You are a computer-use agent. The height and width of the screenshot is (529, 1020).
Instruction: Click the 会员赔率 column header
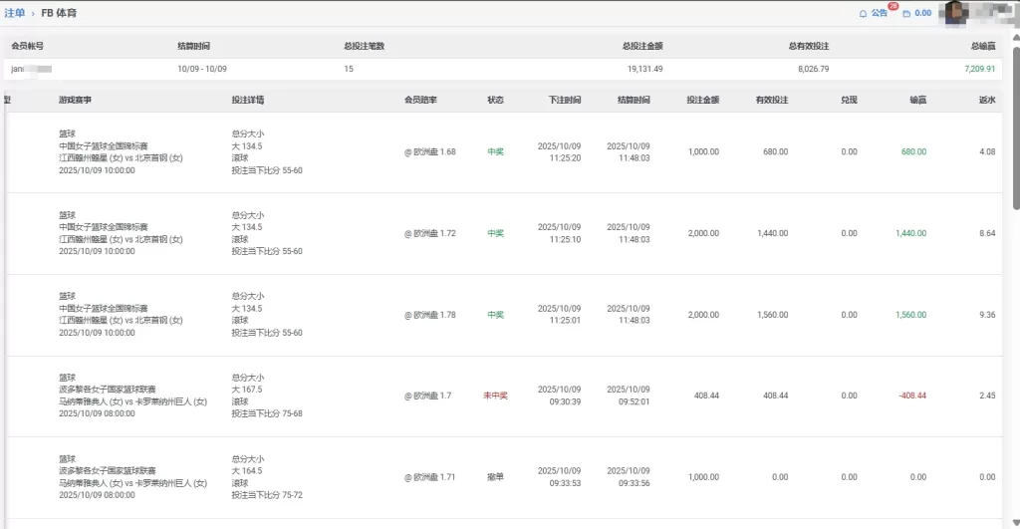click(420, 100)
